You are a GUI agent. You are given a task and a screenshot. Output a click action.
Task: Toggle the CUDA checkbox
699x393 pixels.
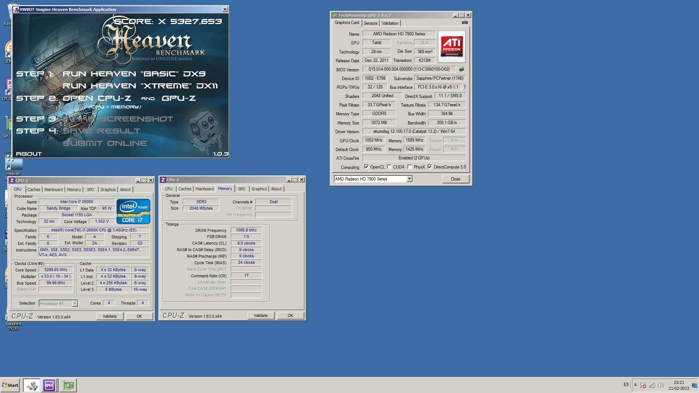pyautogui.click(x=389, y=167)
